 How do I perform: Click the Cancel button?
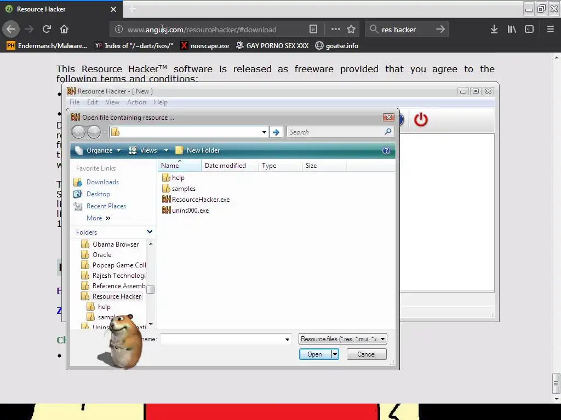click(367, 354)
